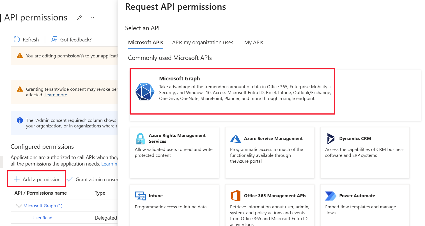Click the Type column header
Viewport: 425px width, 226px height.
(x=100, y=193)
